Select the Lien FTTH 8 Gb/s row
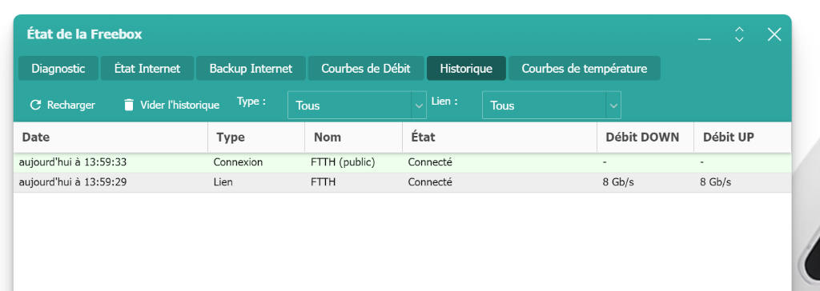Image resolution: width=820 pixels, height=291 pixels. click(402, 182)
